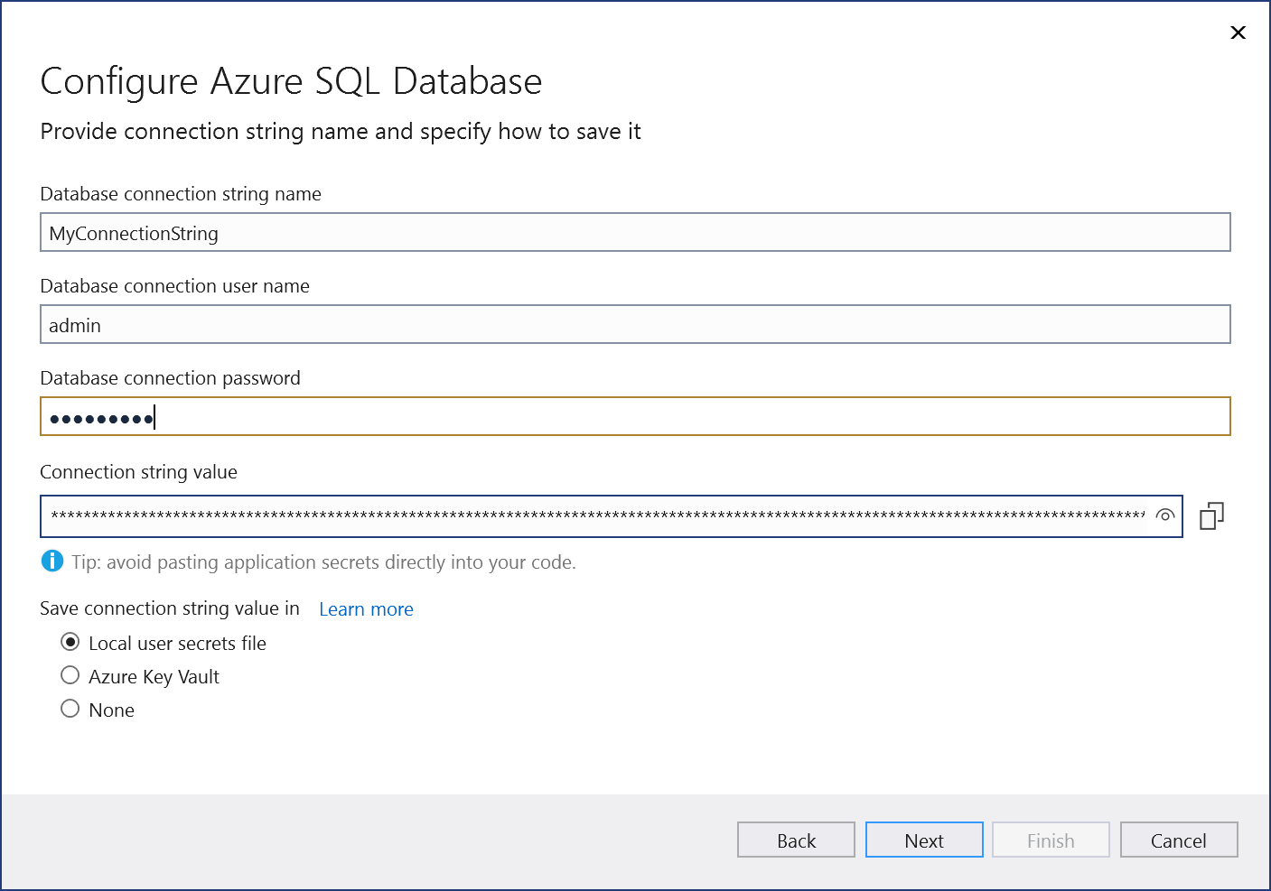This screenshot has width=1271, height=891.
Task: Select None for saving connection string
Action: point(70,709)
